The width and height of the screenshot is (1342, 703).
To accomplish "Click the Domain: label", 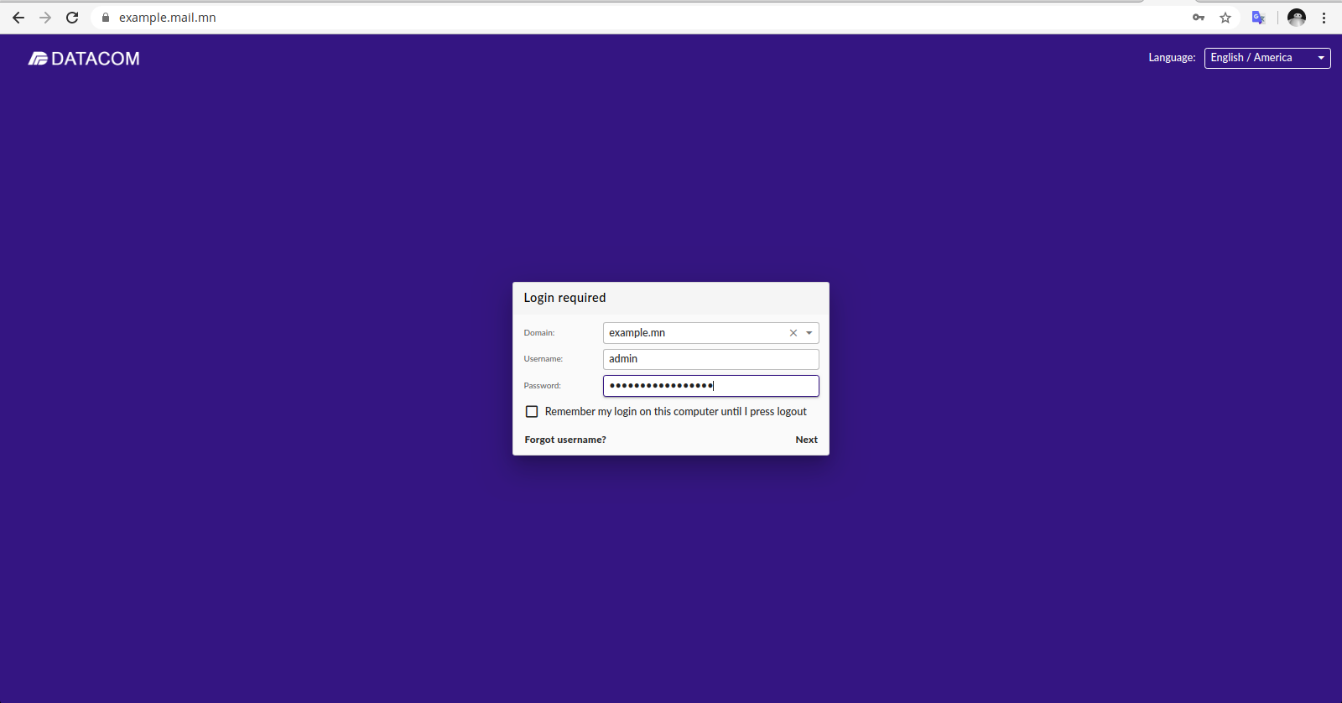I will click(539, 333).
